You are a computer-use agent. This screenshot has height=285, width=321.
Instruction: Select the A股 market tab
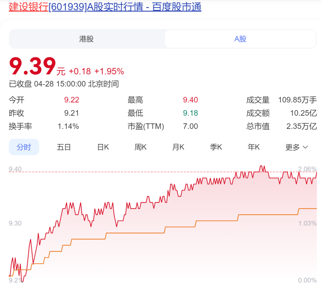pyautogui.click(x=240, y=39)
